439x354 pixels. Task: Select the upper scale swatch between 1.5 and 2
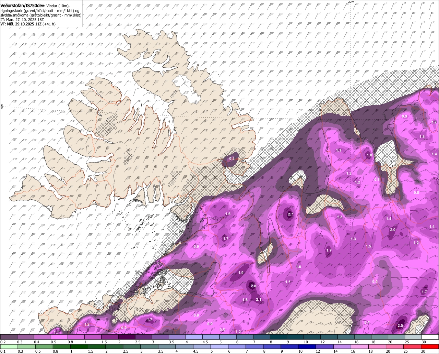click(110, 337)
